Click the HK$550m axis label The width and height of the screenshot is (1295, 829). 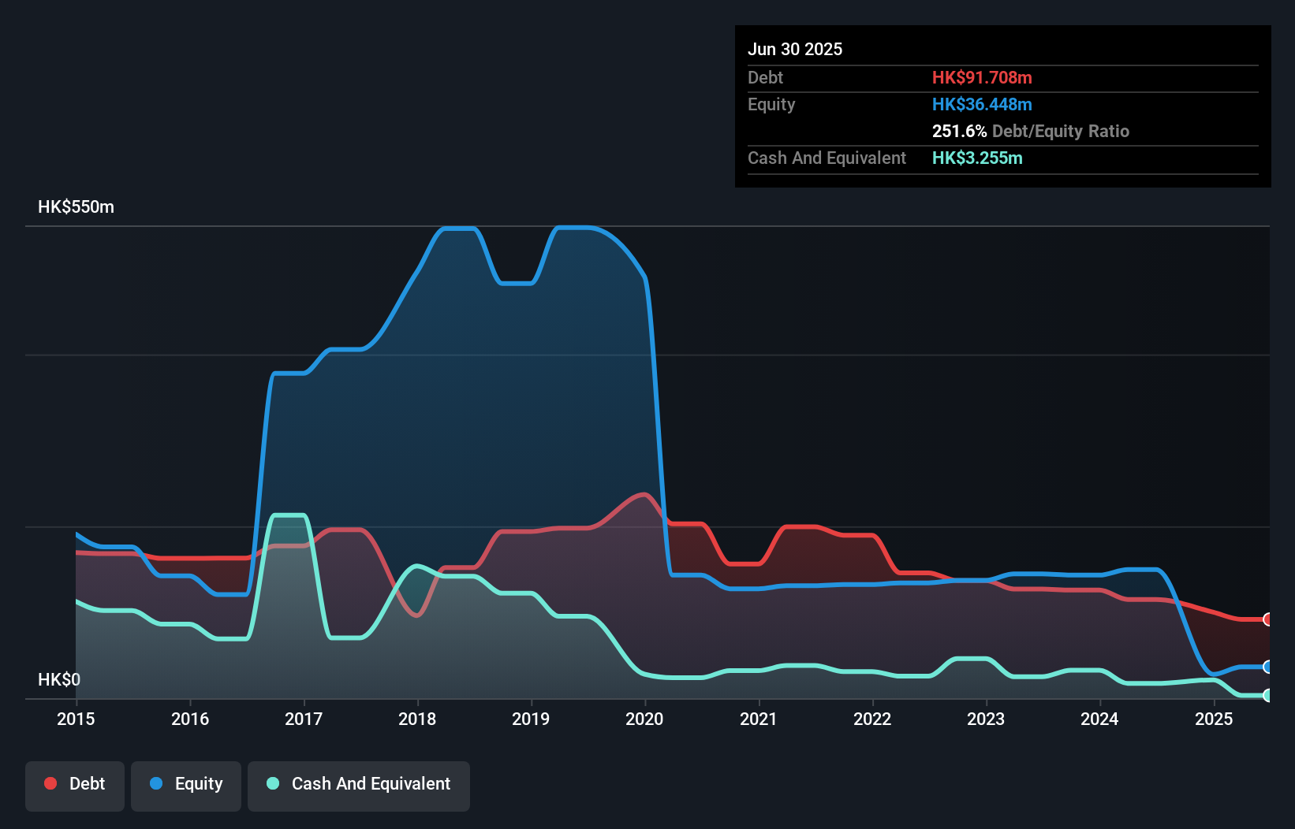[76, 206]
